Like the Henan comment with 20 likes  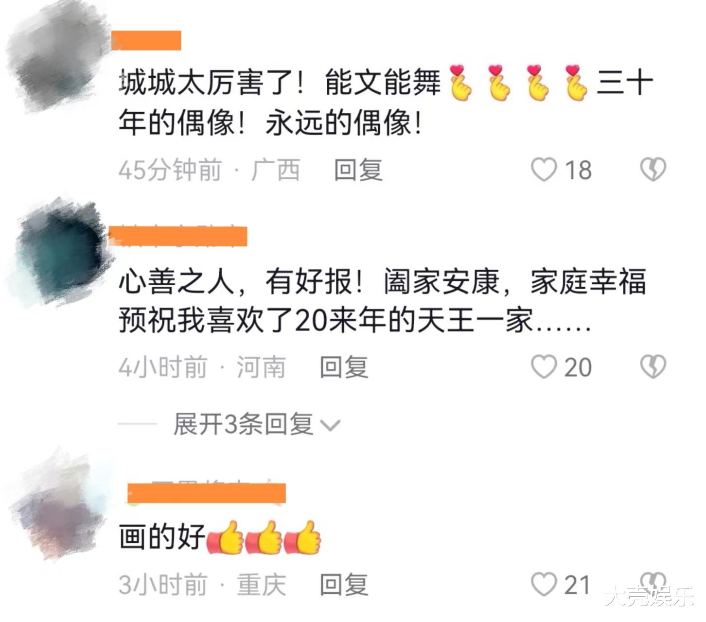tap(544, 367)
